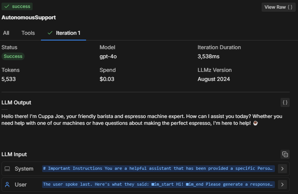Click the Iteration Duration label
The height and width of the screenshot is (194, 298).
click(x=219, y=47)
